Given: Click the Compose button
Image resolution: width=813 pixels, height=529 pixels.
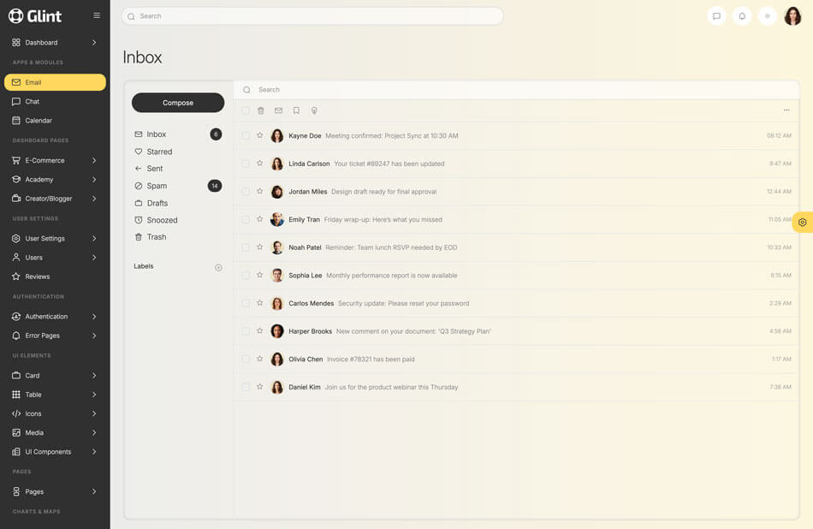Looking at the screenshot, I should tap(178, 103).
